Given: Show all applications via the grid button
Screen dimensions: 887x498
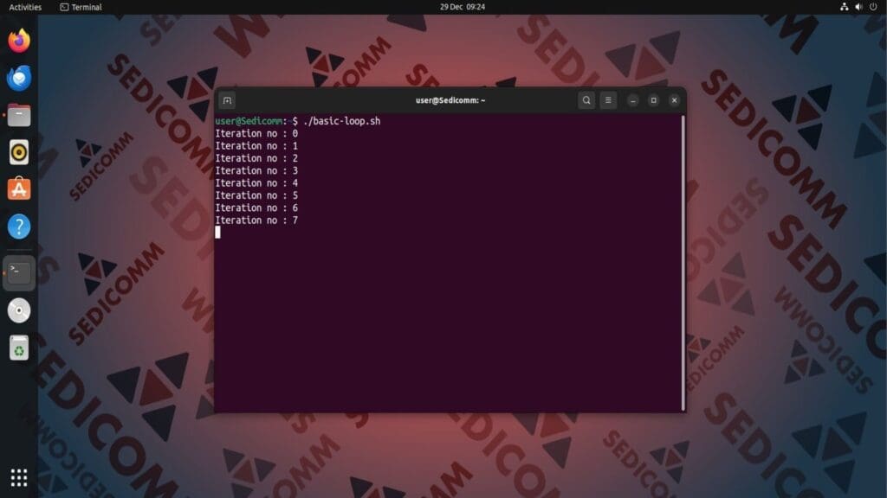Looking at the screenshot, I should click(x=18, y=476).
